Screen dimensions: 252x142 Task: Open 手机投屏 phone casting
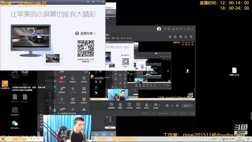point(129,106)
